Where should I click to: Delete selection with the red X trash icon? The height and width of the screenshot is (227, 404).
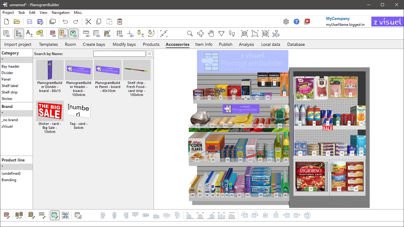[x=120, y=22]
